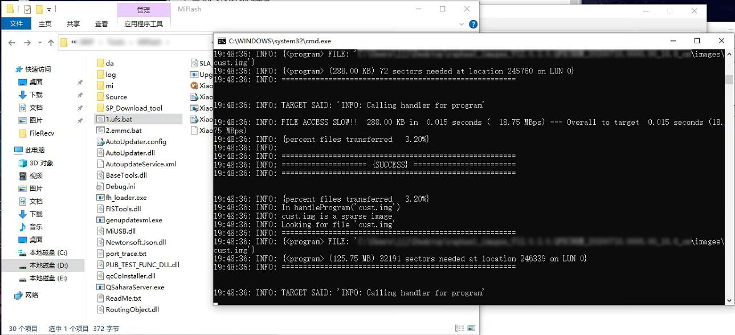Select AutoUpdater.dll file
735x335 pixels.
130,153
